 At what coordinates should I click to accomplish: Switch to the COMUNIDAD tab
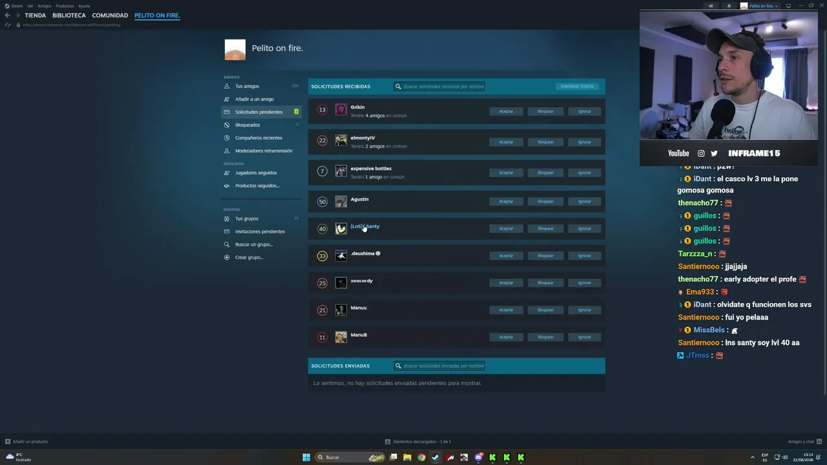click(x=110, y=15)
